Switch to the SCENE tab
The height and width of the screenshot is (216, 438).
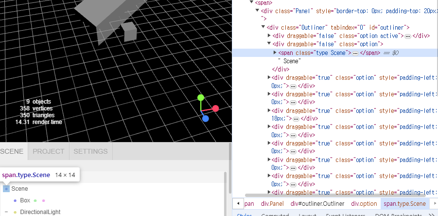pos(12,151)
